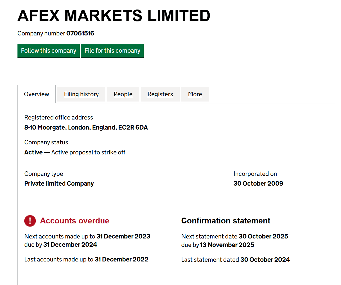Click the Company type label

(x=44, y=174)
